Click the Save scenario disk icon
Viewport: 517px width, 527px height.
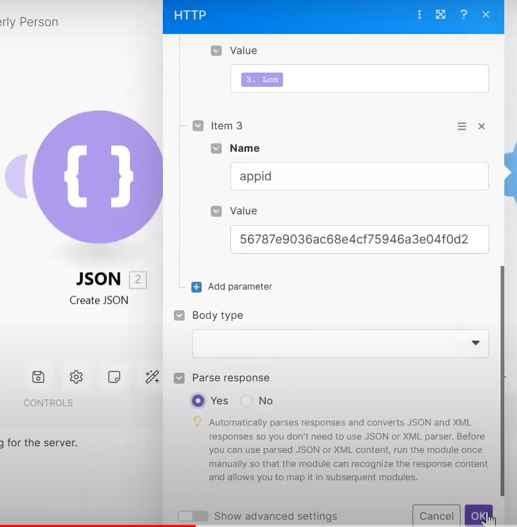[38, 377]
